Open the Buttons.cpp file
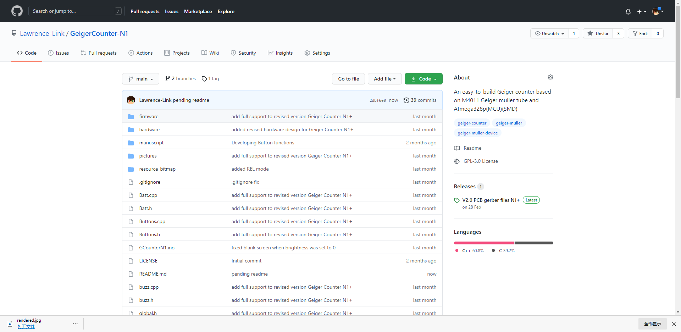 click(152, 221)
